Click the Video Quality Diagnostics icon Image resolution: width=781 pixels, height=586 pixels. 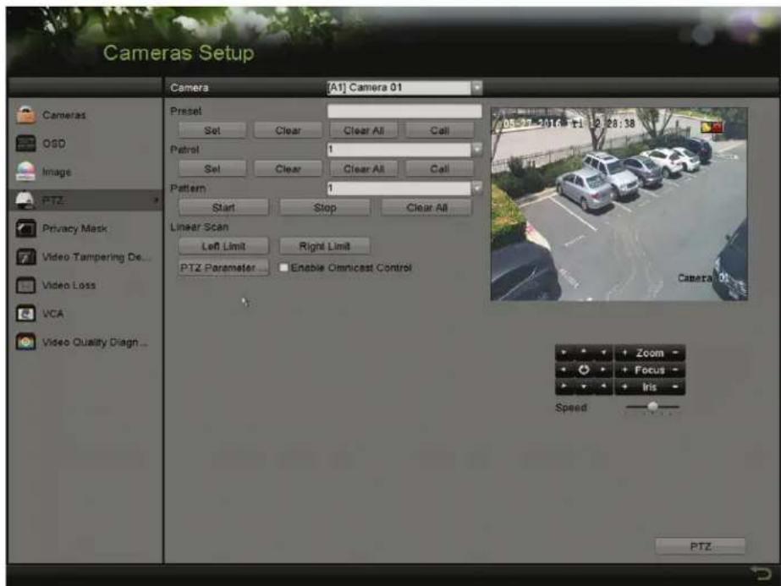point(26,342)
